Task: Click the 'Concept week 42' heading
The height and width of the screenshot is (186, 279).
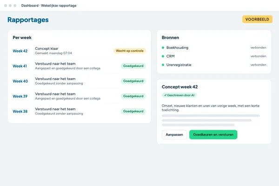Action: [x=179, y=87]
